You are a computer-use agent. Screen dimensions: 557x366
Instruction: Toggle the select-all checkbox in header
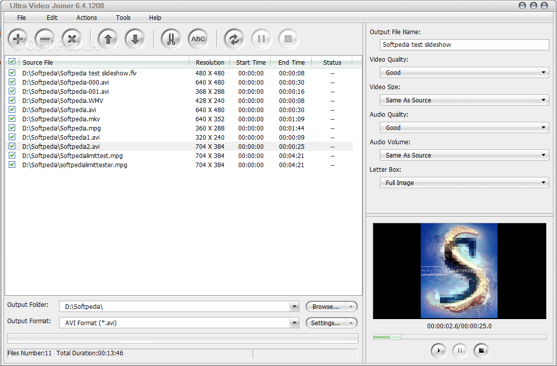(x=12, y=62)
